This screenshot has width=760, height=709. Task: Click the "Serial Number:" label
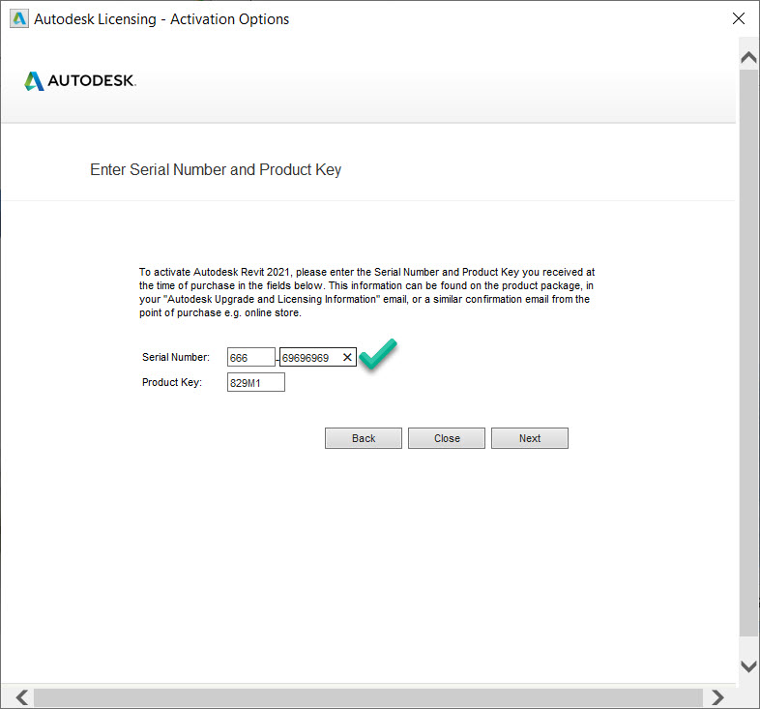[x=175, y=358]
